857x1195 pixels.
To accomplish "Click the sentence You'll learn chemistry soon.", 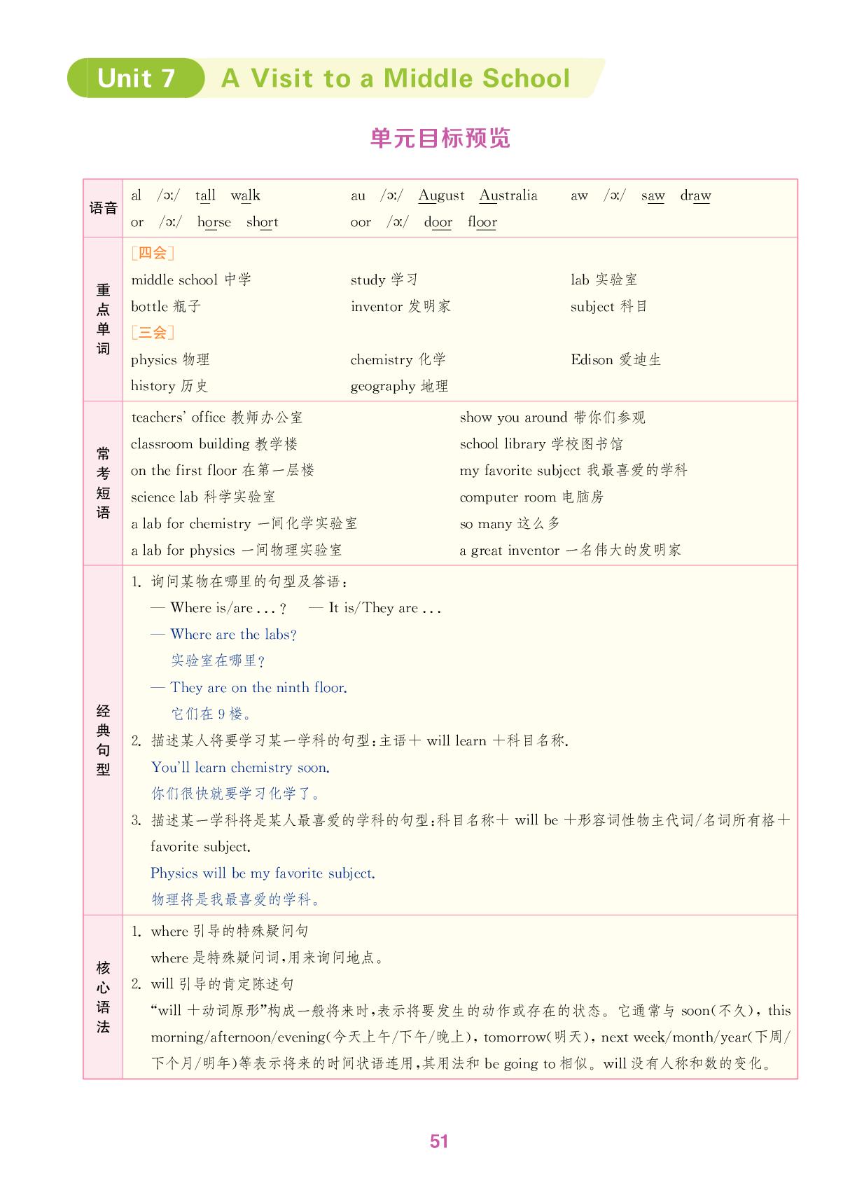I will [240, 768].
